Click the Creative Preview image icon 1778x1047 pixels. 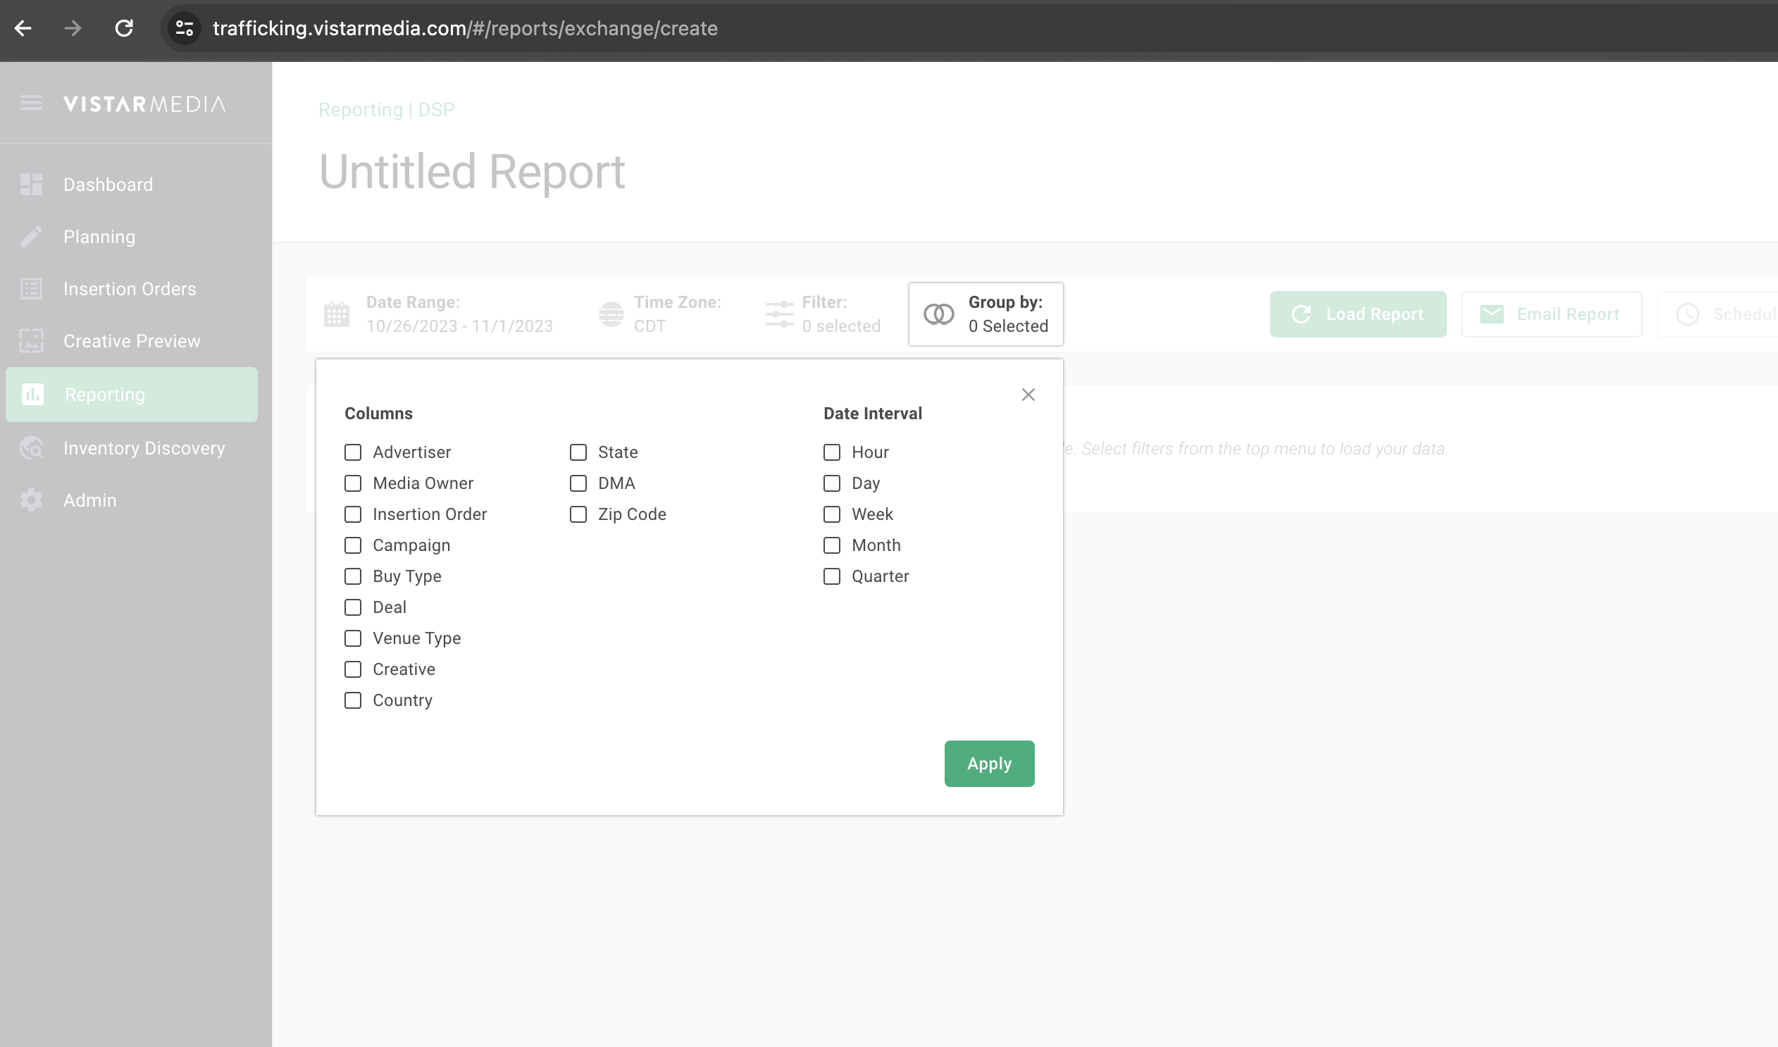pos(31,342)
